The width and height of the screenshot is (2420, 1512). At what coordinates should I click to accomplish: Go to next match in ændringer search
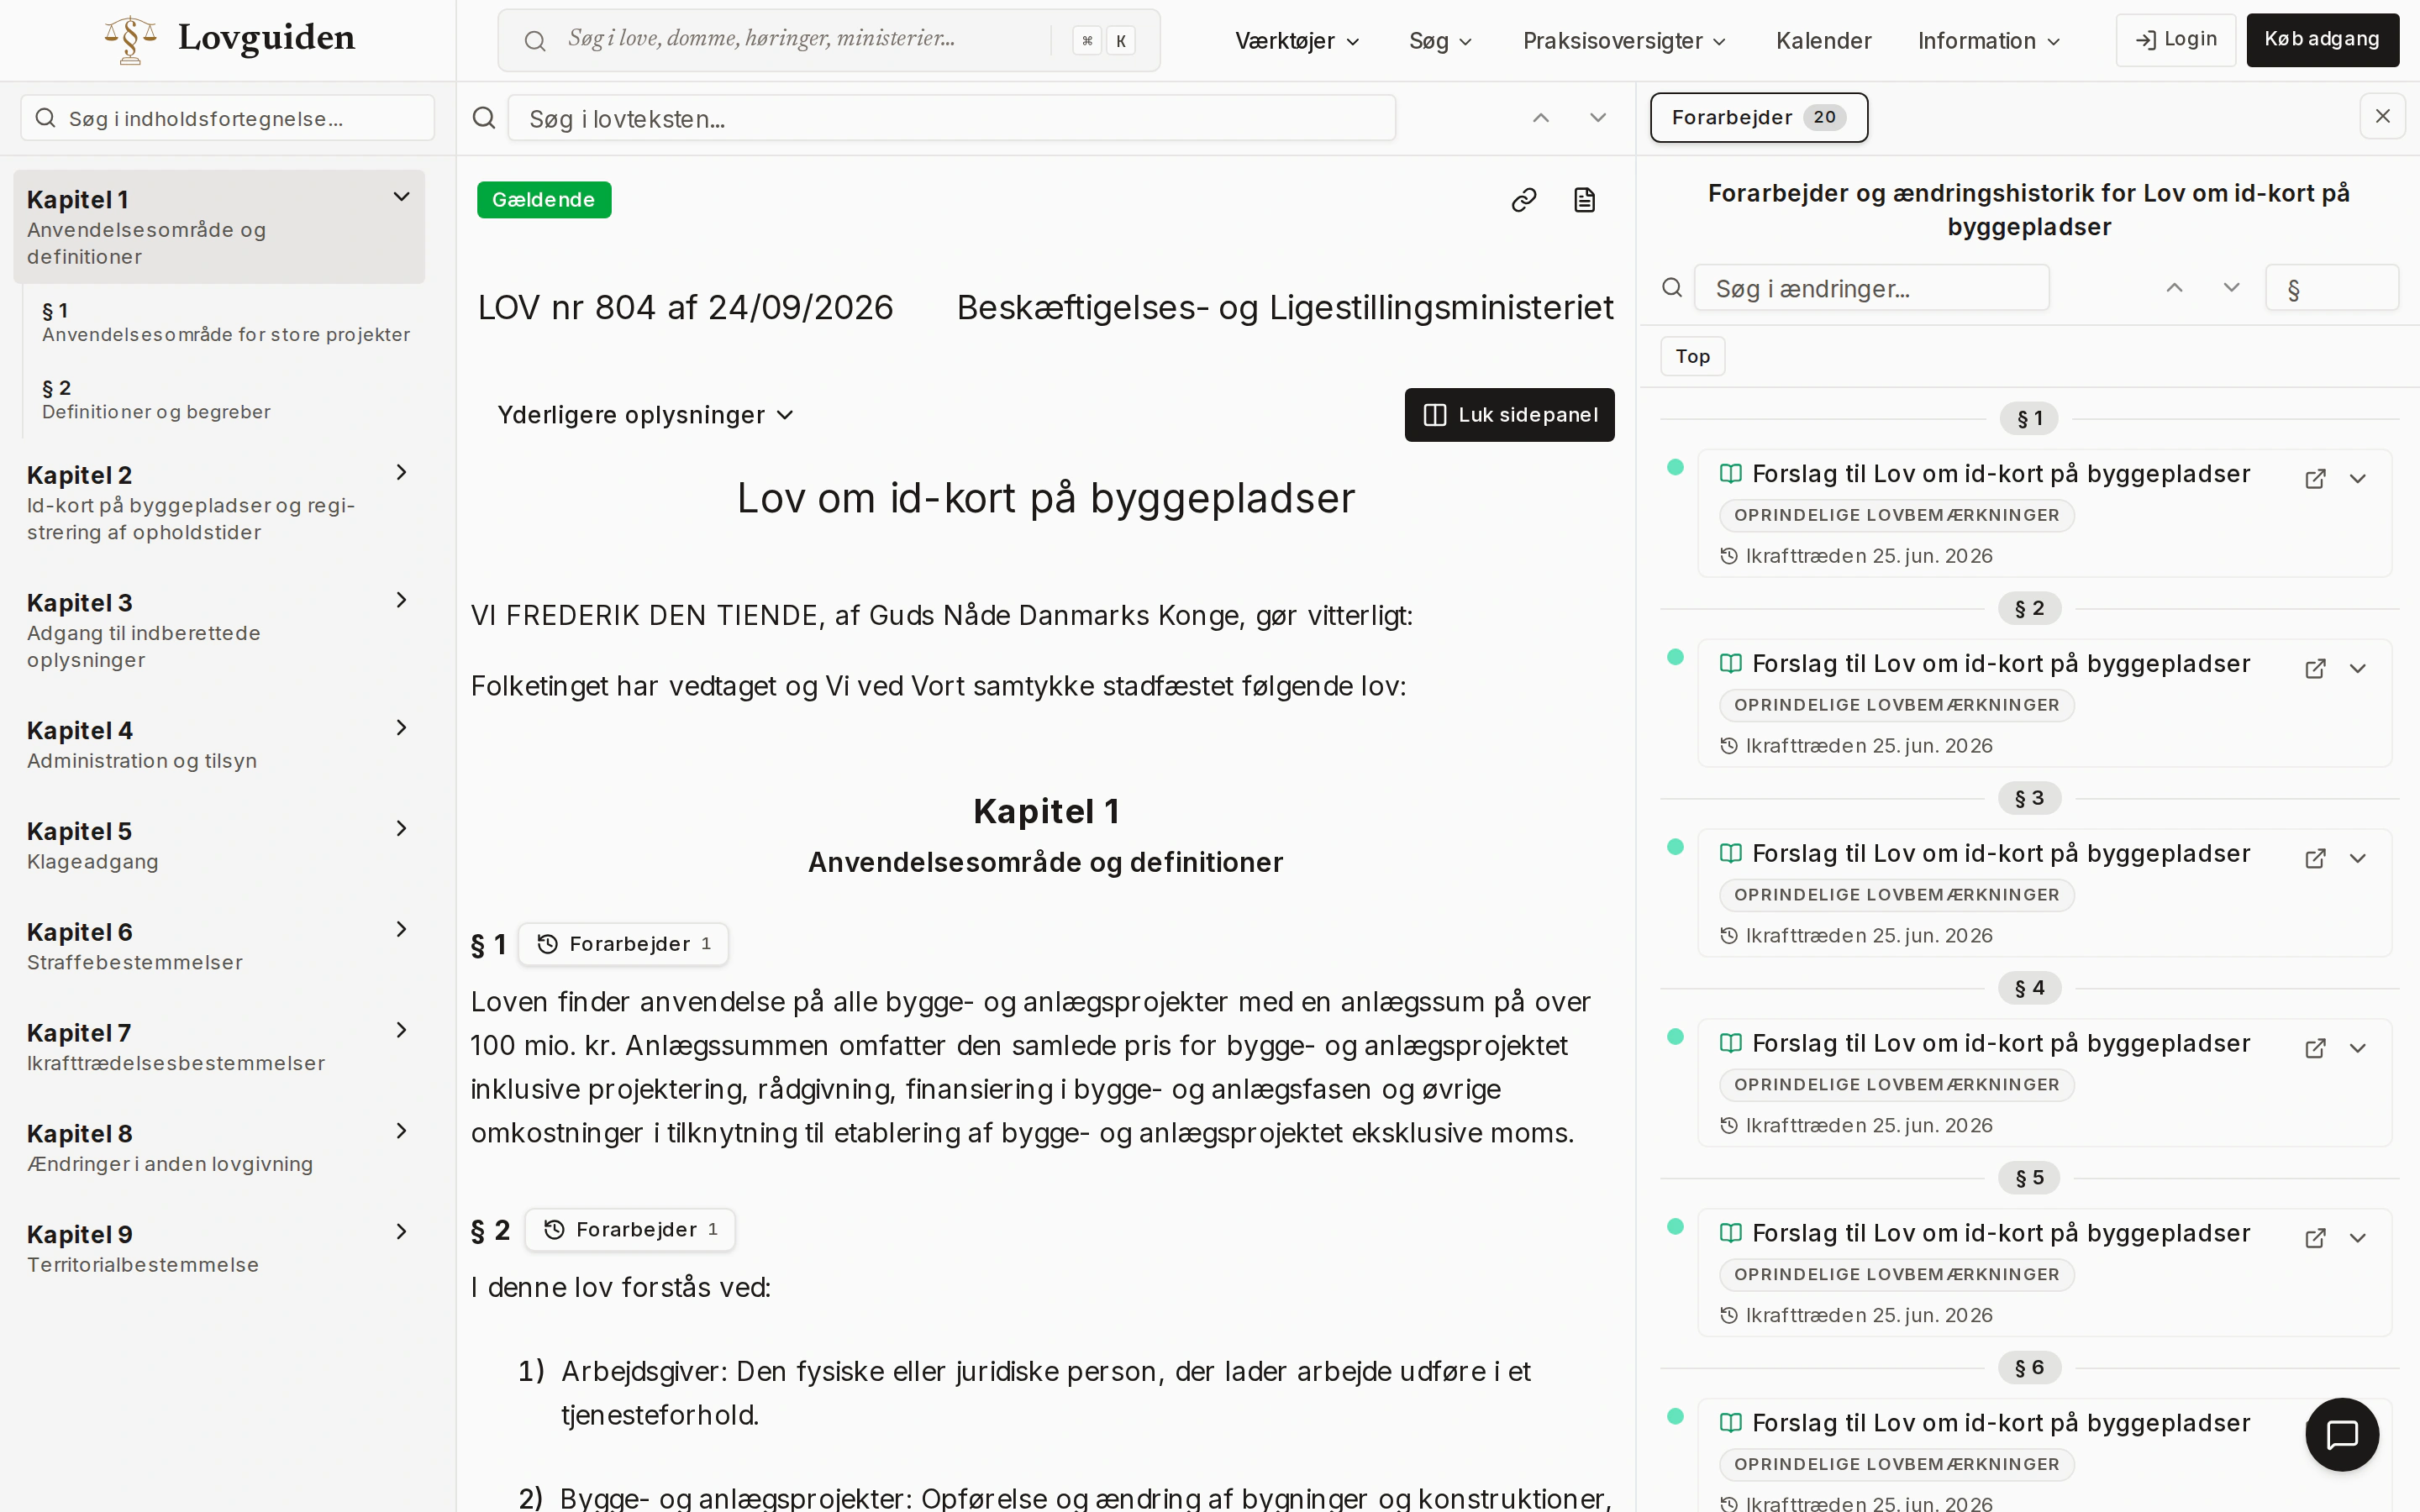(x=2231, y=288)
